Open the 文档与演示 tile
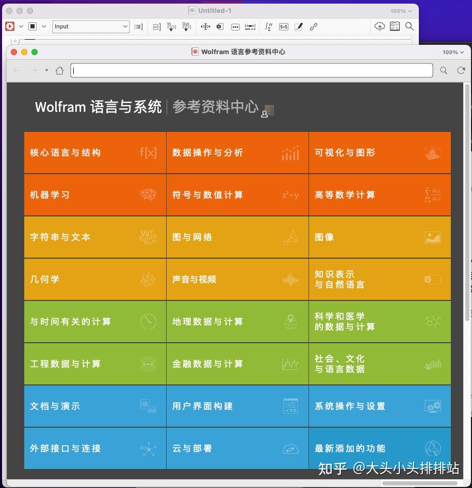This screenshot has height=488, width=472. (x=95, y=406)
